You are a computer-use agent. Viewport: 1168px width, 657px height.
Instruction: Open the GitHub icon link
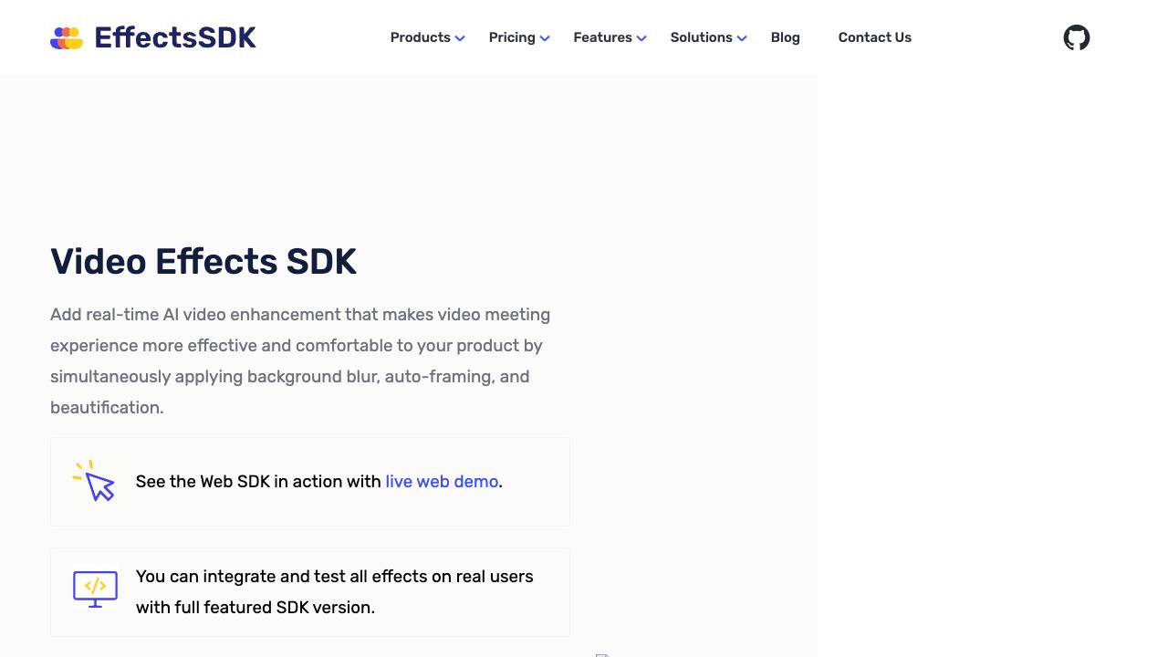tap(1077, 37)
